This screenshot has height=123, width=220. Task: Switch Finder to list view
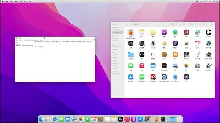pos(176,24)
